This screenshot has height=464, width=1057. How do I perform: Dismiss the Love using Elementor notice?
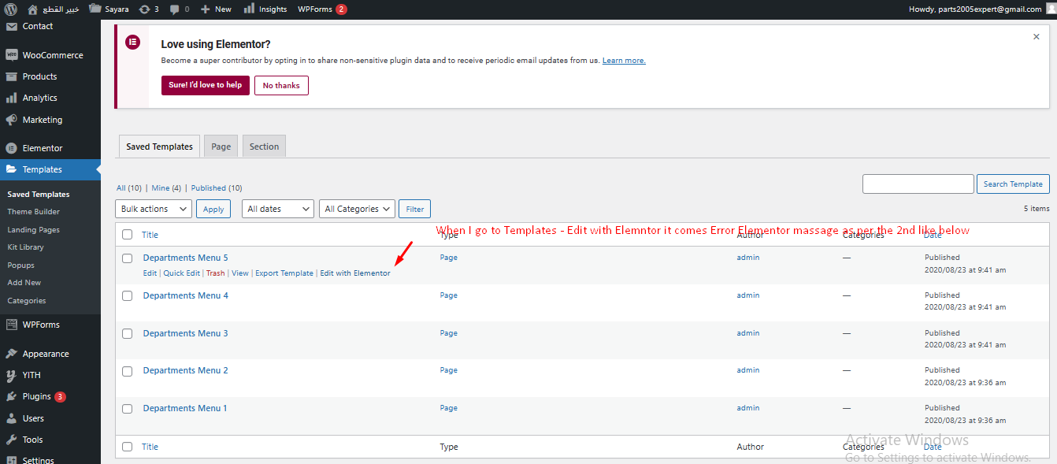point(1037,36)
